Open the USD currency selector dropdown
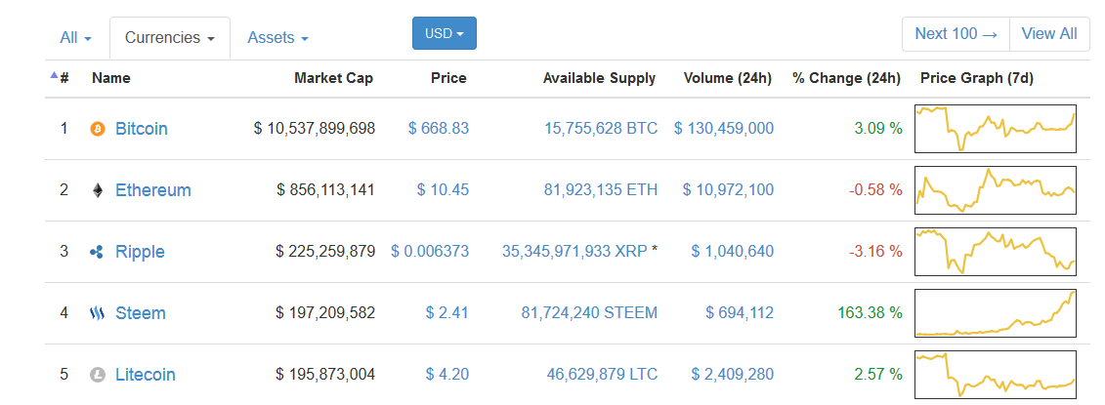The height and width of the screenshot is (405, 1105). pos(445,33)
